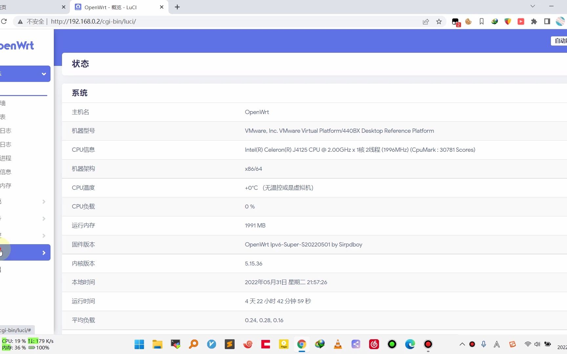Click the share page icon in address bar
The height and width of the screenshot is (354, 567).
(426, 22)
